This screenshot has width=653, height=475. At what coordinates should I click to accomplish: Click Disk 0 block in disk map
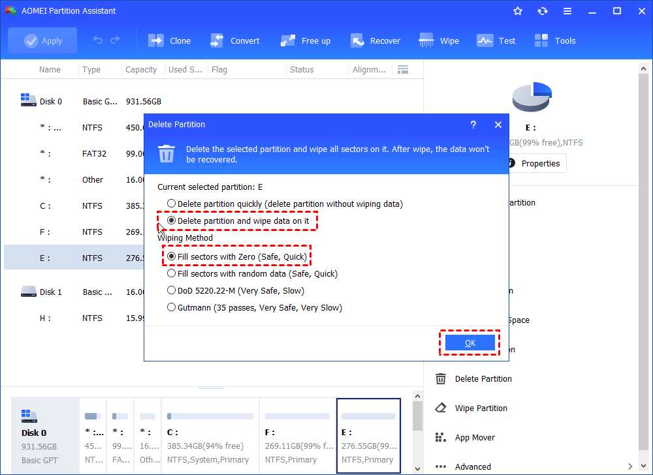click(x=46, y=435)
